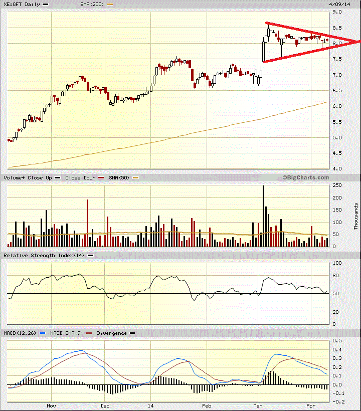This screenshot has width=361, height=411.
Task: Click the 6.0 price axis label
Action: pos(337,106)
